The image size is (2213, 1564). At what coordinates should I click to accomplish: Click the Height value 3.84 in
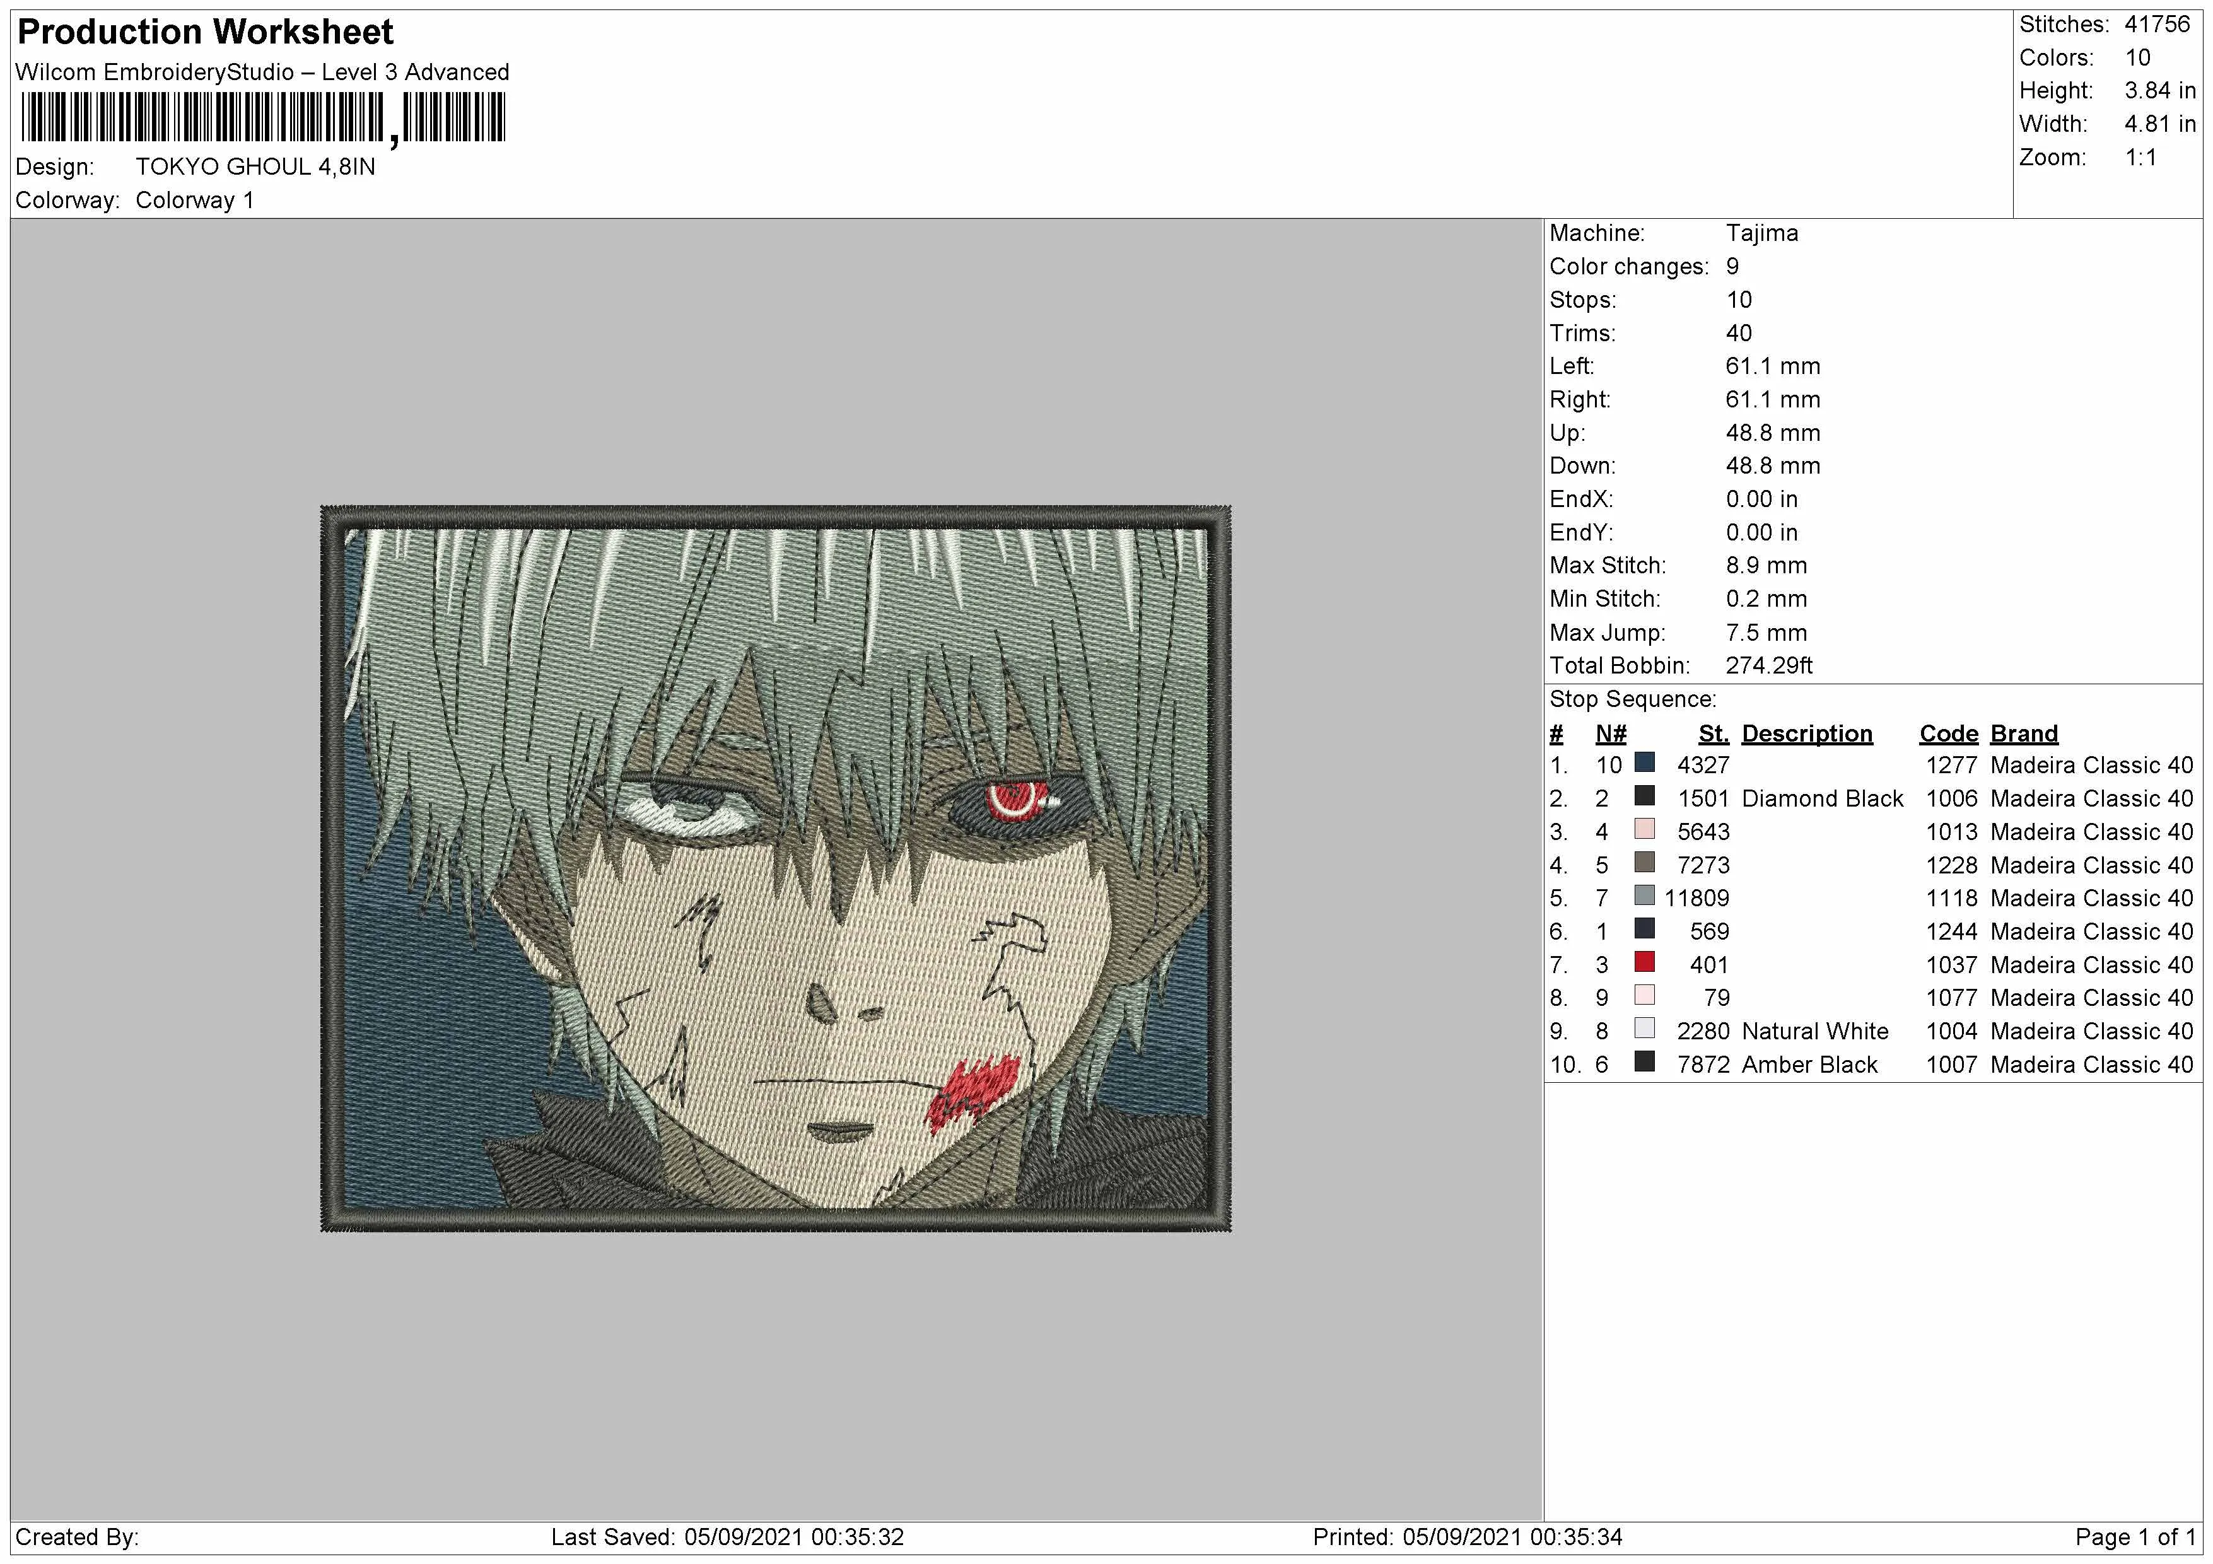(x=2159, y=91)
